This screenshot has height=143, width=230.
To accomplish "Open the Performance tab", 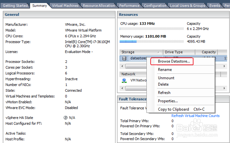I will pos(129,6).
